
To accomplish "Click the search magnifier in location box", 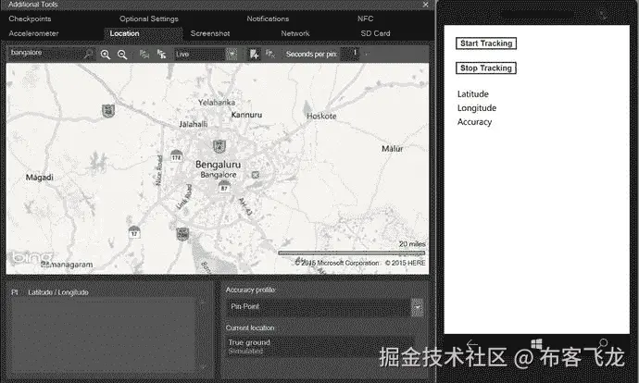I will pyautogui.click(x=88, y=54).
